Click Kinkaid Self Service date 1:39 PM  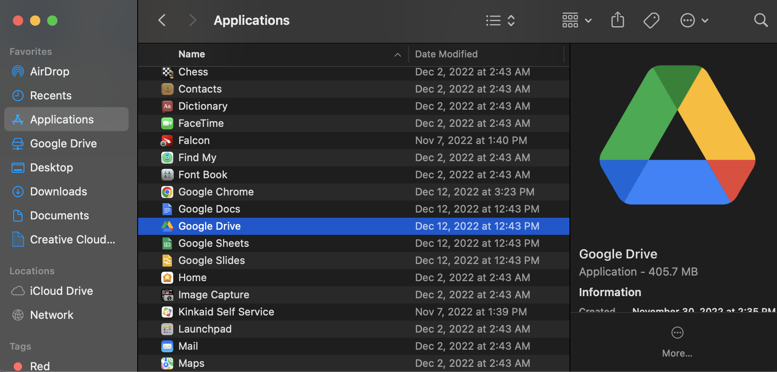pyautogui.click(x=471, y=312)
